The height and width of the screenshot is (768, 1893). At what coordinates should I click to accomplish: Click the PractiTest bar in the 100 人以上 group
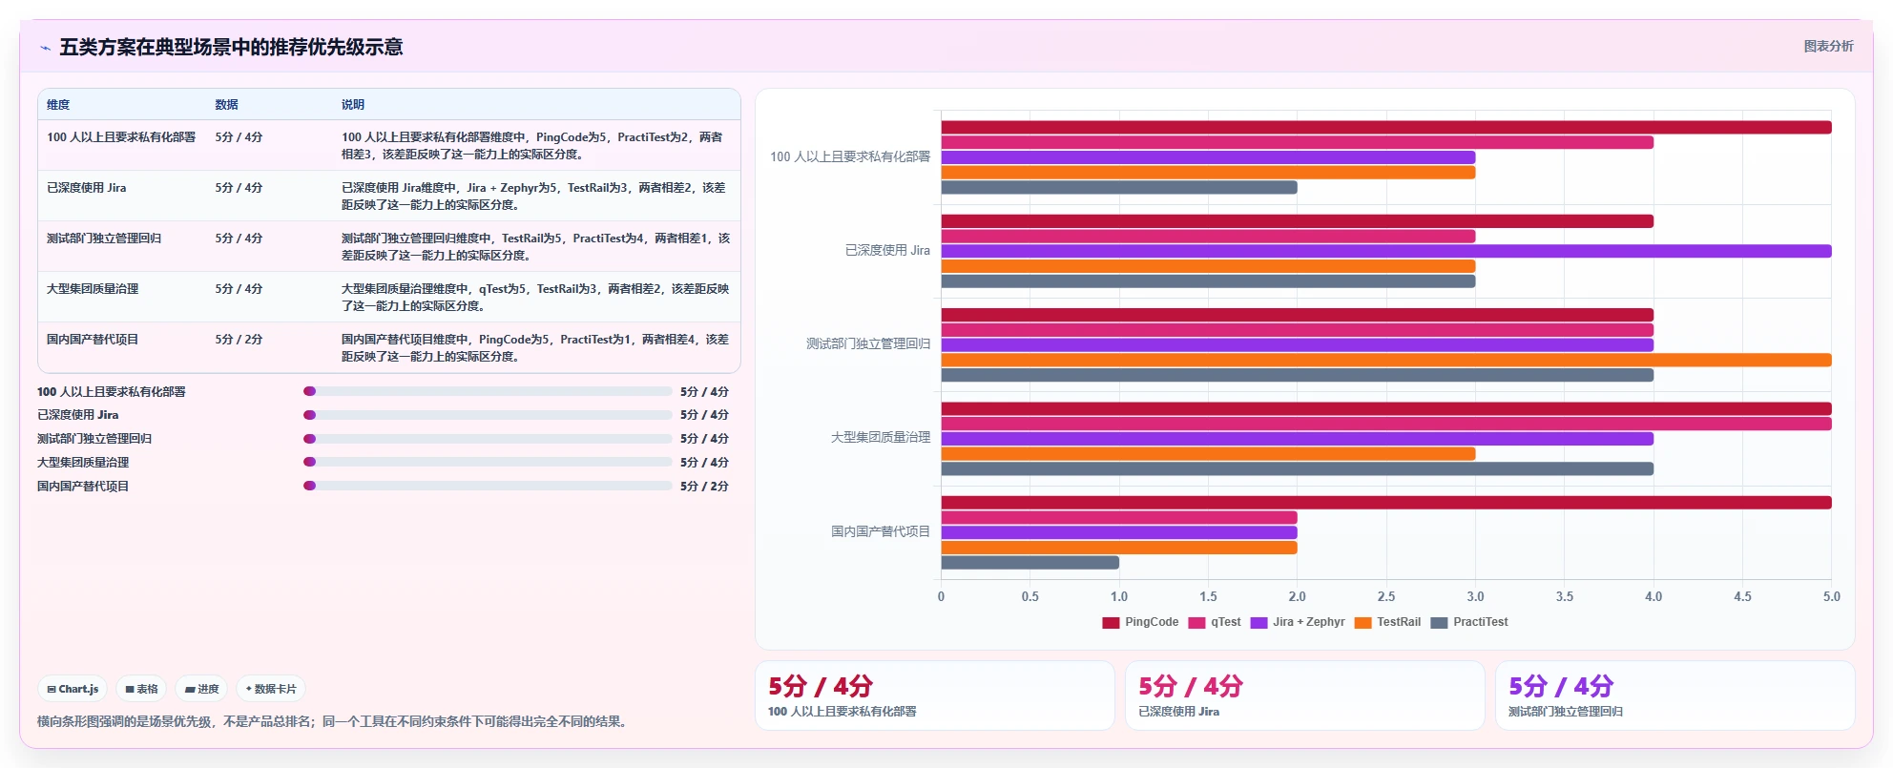coord(1119,188)
